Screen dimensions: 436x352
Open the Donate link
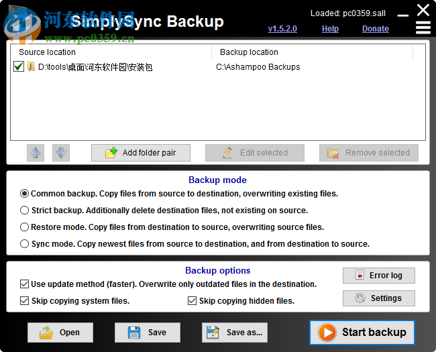pyautogui.click(x=376, y=29)
